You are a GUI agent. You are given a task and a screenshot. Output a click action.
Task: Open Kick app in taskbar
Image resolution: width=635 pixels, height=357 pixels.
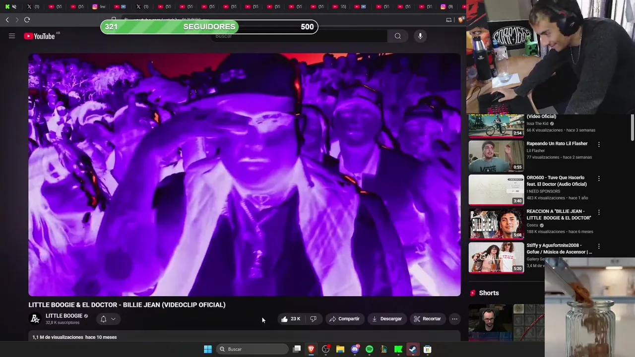tap(398, 349)
